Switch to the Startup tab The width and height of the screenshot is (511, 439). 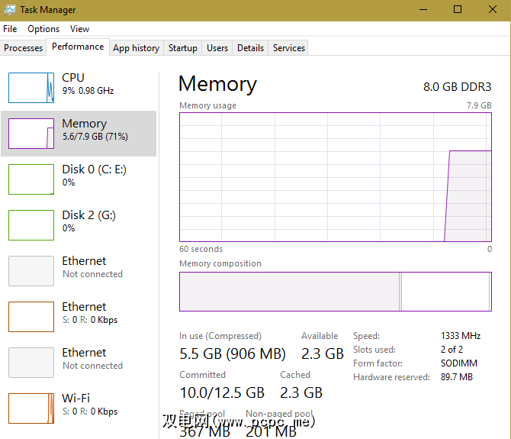[x=183, y=48]
